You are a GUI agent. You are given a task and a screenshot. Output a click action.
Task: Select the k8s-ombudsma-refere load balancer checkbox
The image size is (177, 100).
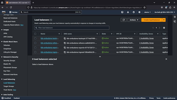click(x=35, y=43)
